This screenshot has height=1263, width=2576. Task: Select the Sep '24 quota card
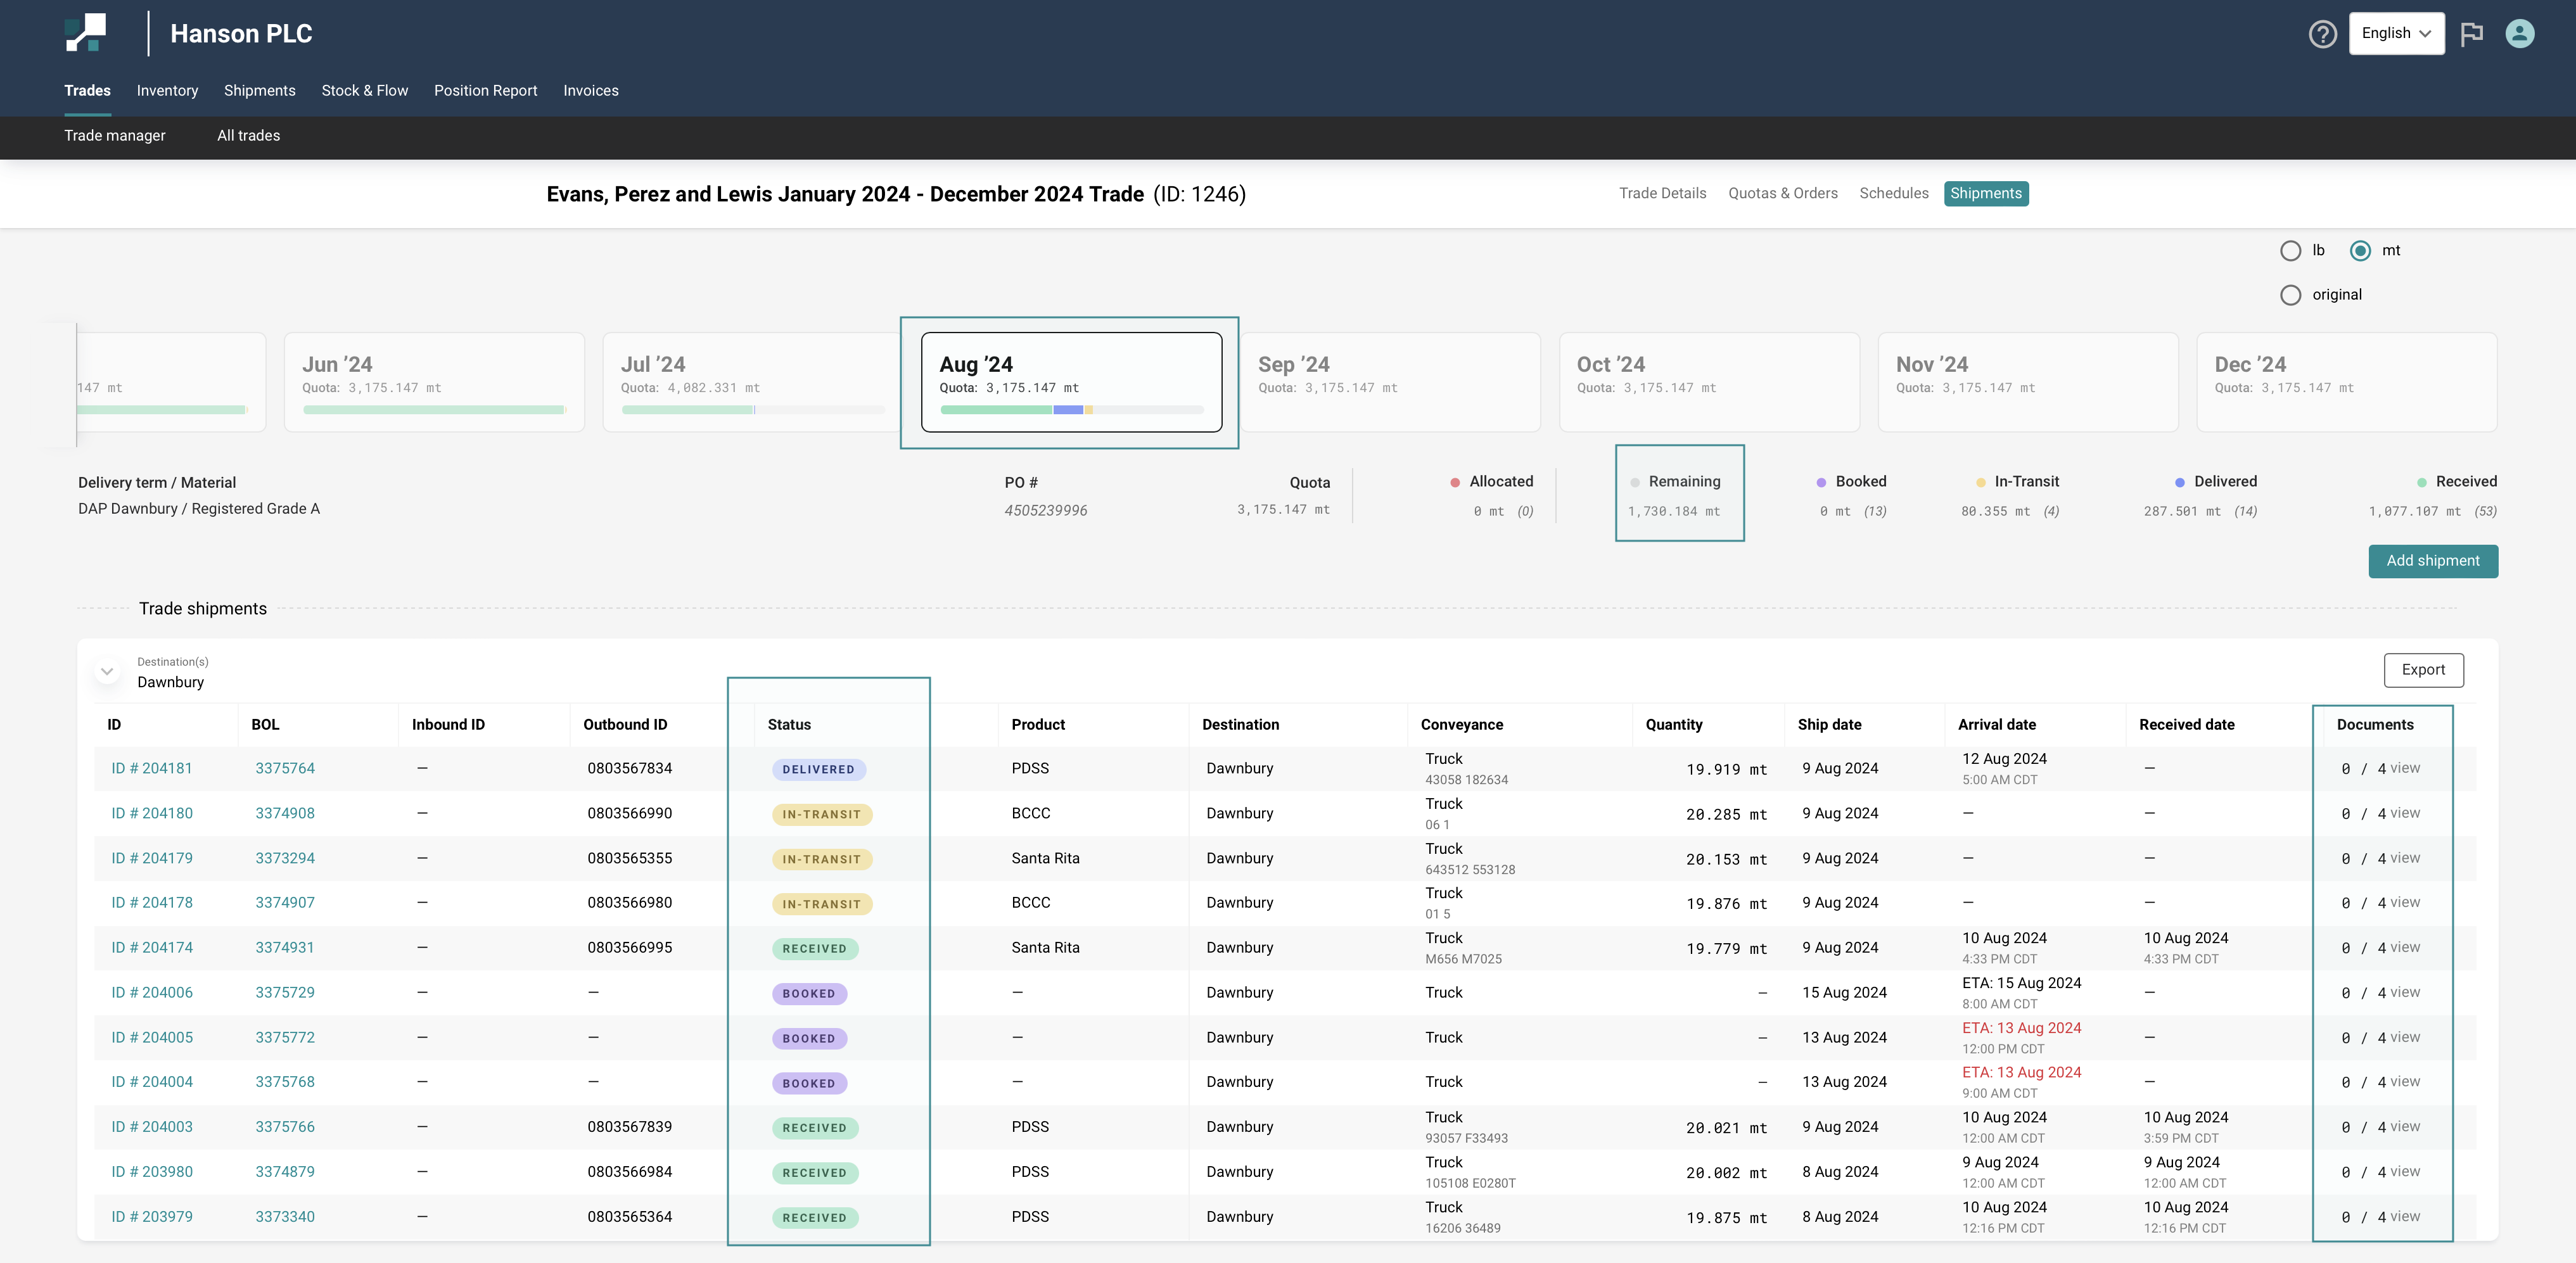pyautogui.click(x=1390, y=382)
